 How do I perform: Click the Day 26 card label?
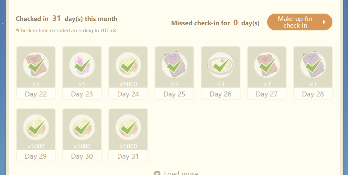[221, 94]
